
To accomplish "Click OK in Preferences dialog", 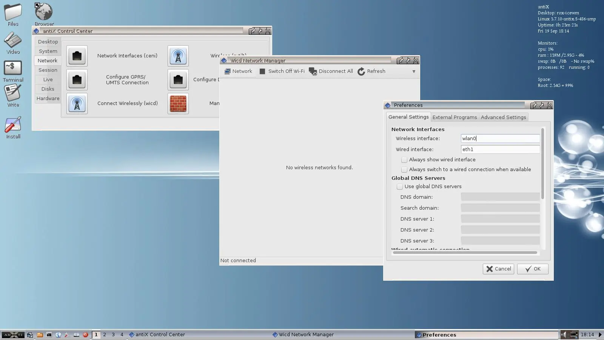I will (533, 269).
